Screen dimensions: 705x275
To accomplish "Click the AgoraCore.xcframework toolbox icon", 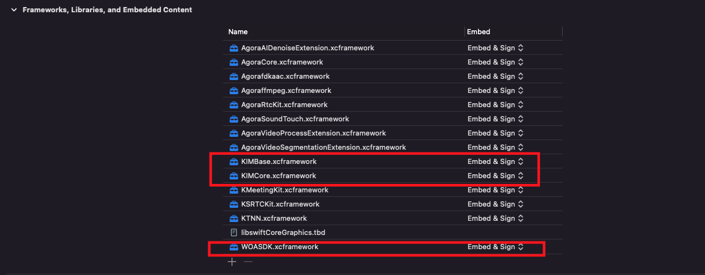I will tap(234, 62).
